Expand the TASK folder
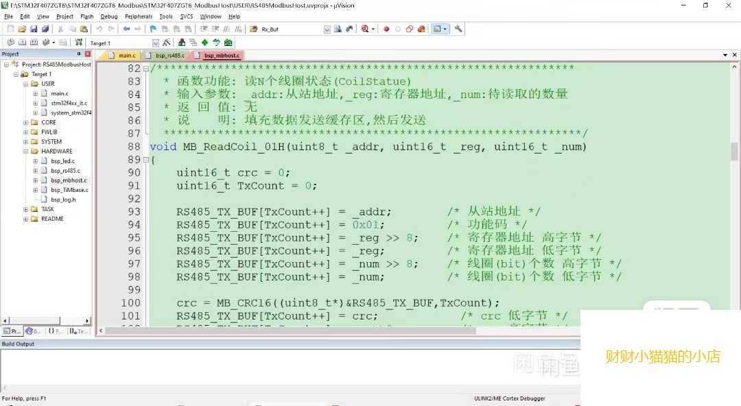The width and height of the screenshot is (741, 406). 25,209
